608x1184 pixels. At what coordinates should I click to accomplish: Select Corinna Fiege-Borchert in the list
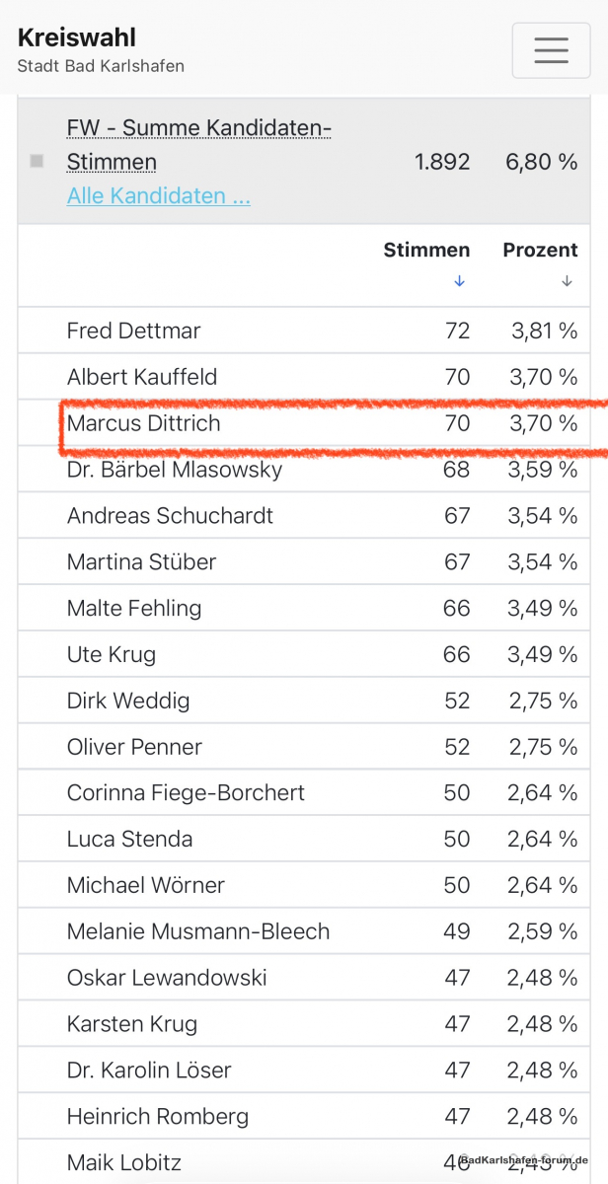[x=304, y=793]
